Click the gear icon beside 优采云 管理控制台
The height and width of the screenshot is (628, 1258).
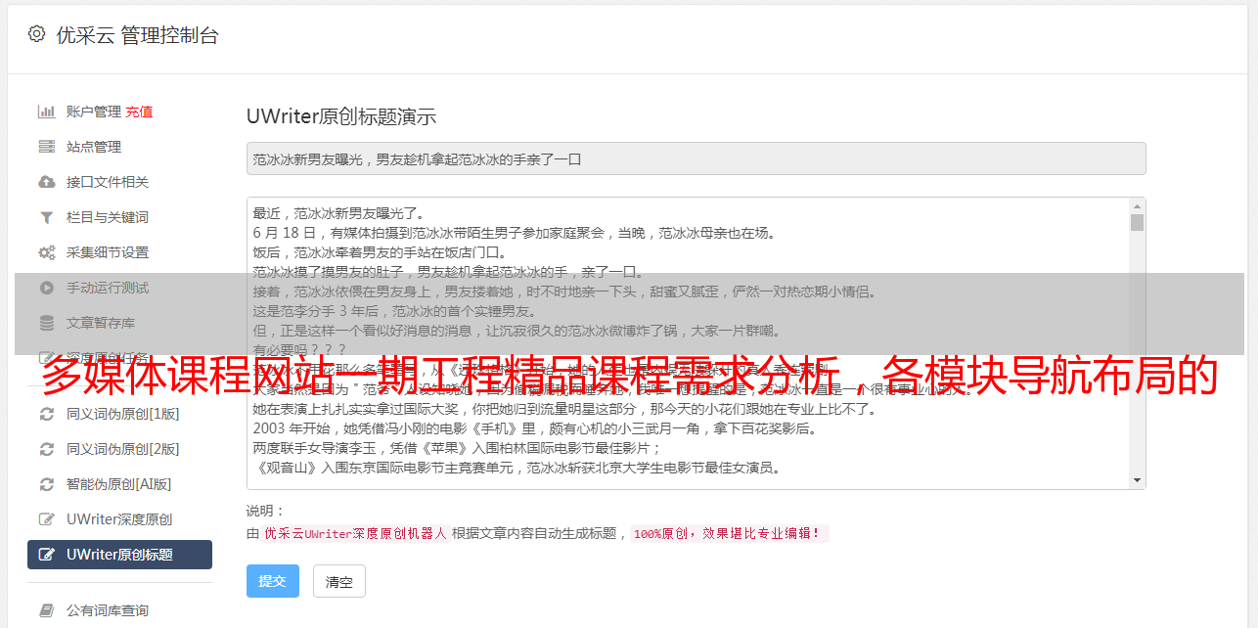(x=36, y=34)
